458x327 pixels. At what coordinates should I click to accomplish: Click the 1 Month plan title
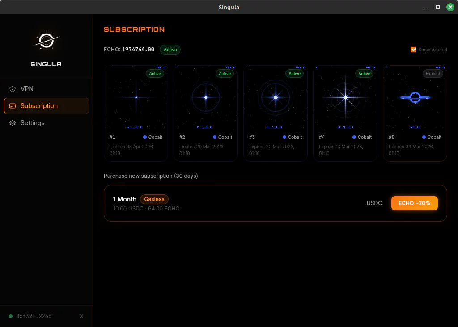125,199
